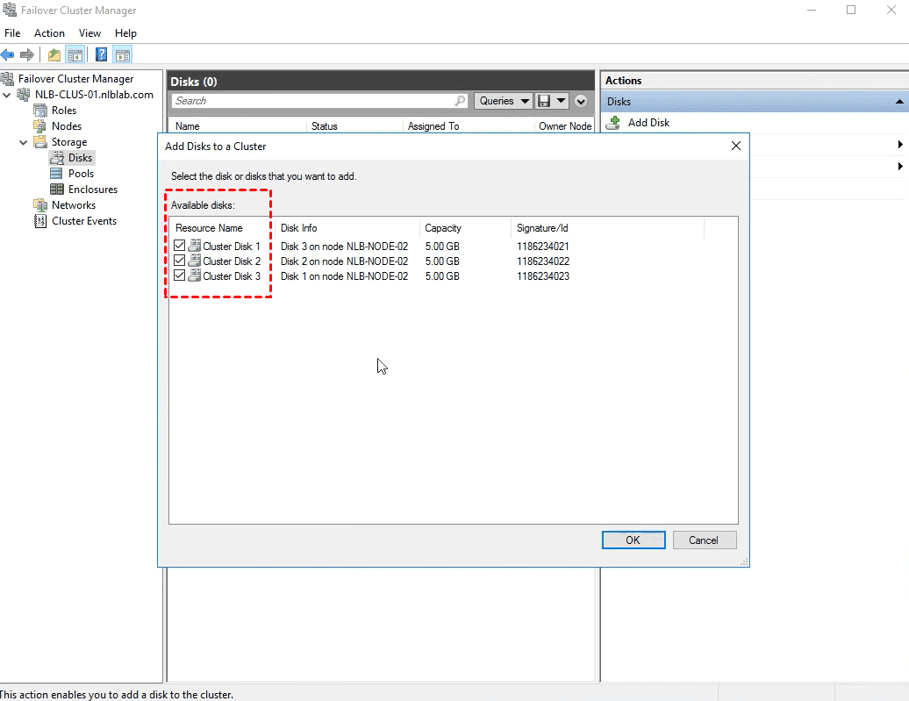Open the Help question-mark toolbar icon
The width and height of the screenshot is (909, 701).
[101, 54]
